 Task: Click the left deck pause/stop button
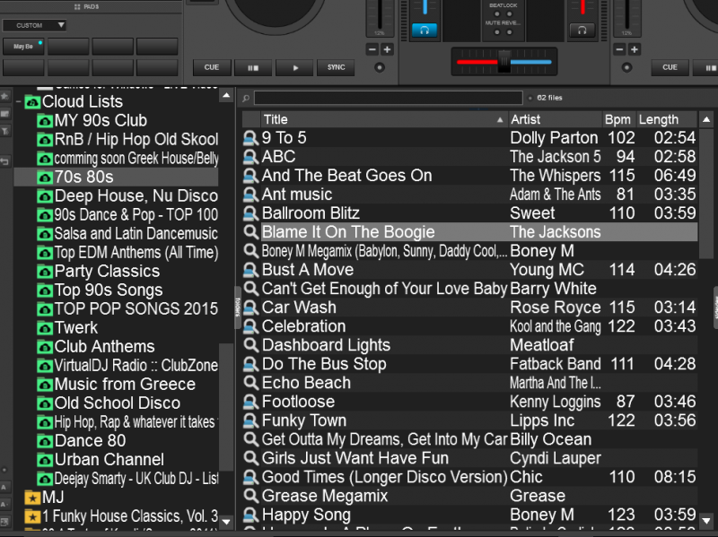tap(253, 68)
